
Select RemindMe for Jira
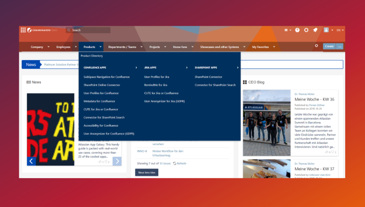(156, 85)
